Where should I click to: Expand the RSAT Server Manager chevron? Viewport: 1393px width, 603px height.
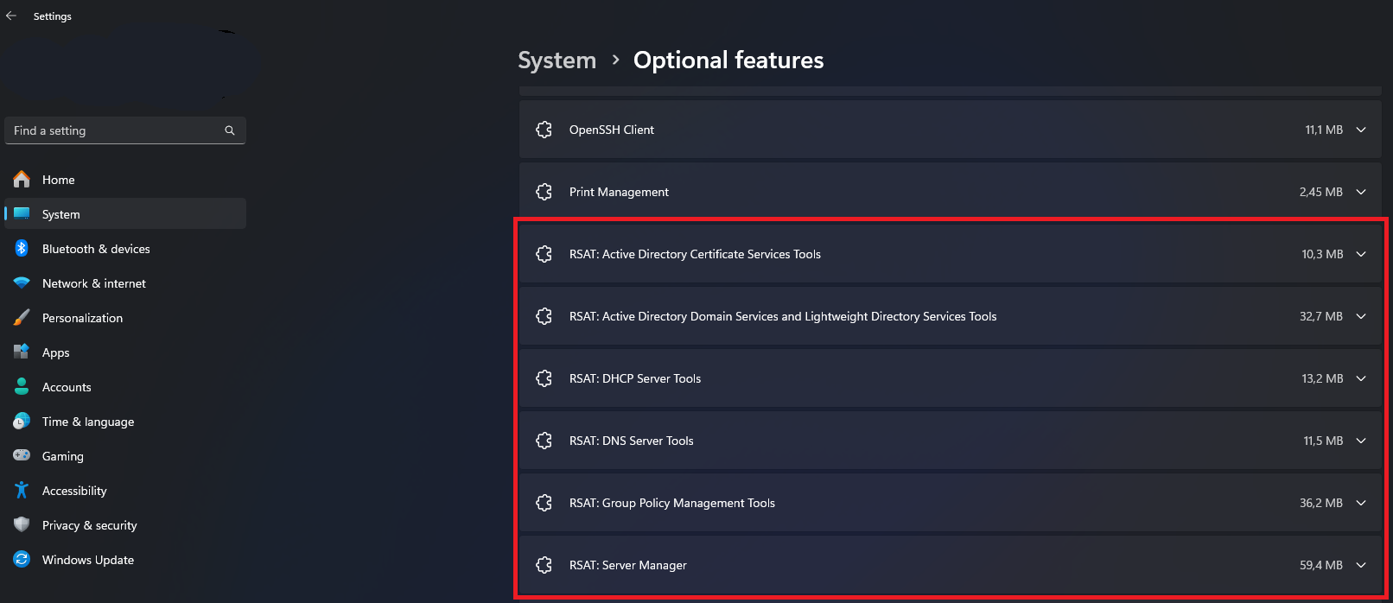[1361, 565]
